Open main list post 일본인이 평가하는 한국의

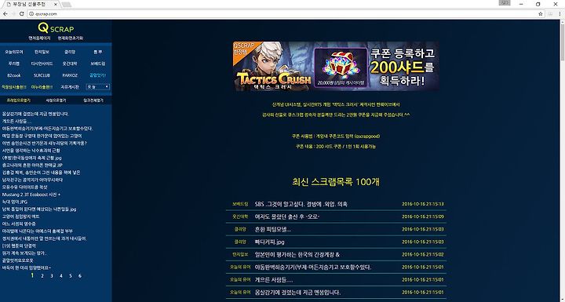pyautogui.click(x=297, y=255)
